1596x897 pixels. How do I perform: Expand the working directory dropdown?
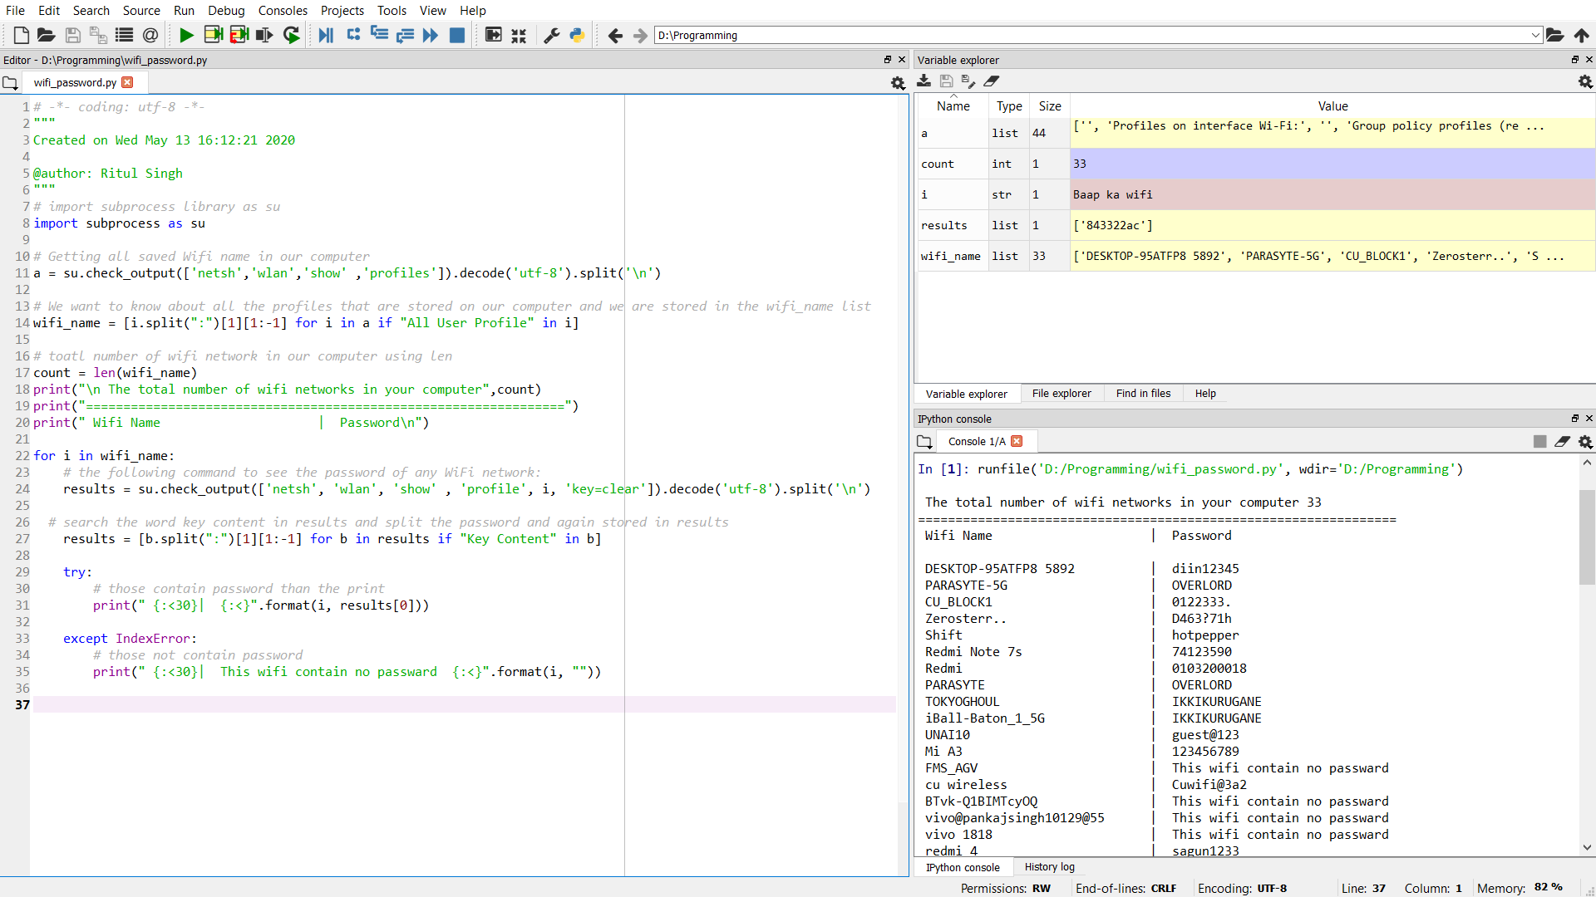tap(1534, 35)
